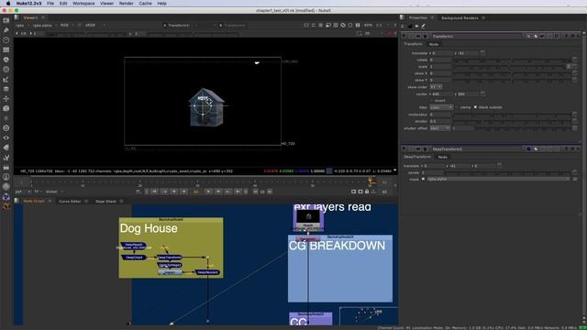The height and width of the screenshot is (330, 587).
Task: Open the DeepTransform2 mask channel dropdown
Action: [x=498, y=180]
